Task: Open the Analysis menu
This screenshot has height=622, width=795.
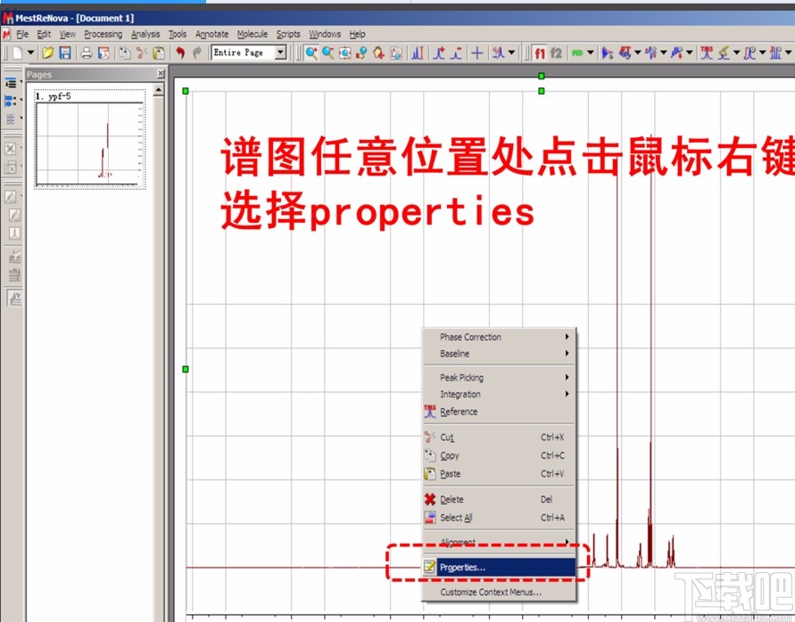Action: (x=145, y=34)
